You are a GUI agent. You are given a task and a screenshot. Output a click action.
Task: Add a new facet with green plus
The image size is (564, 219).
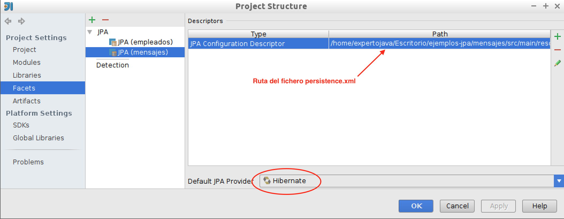pos(92,20)
